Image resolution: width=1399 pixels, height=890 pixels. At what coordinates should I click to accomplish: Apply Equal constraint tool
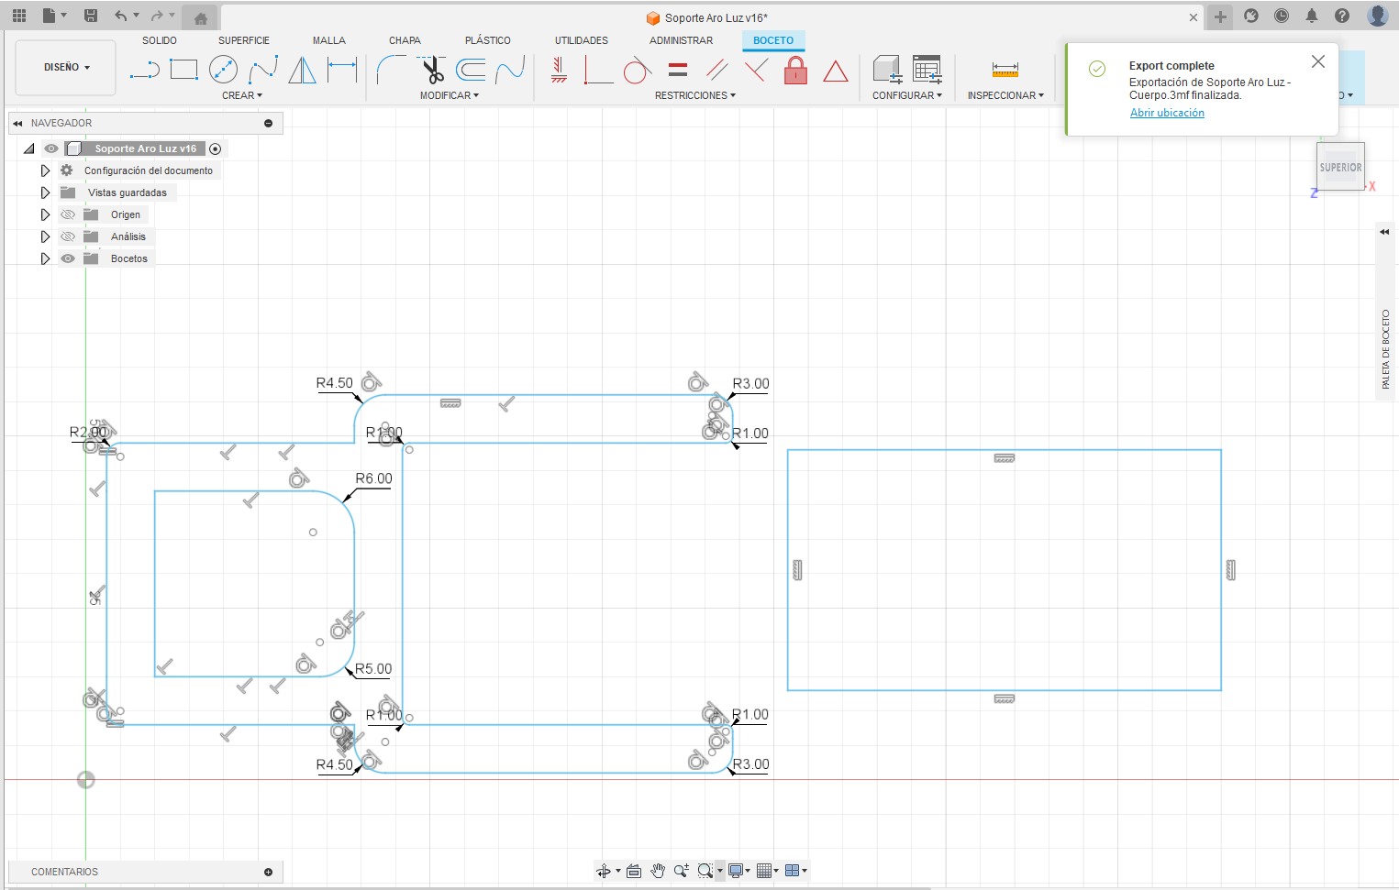click(x=678, y=70)
